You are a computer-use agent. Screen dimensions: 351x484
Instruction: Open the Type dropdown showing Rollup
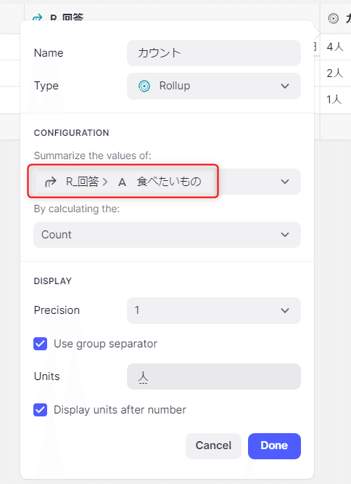tap(214, 86)
